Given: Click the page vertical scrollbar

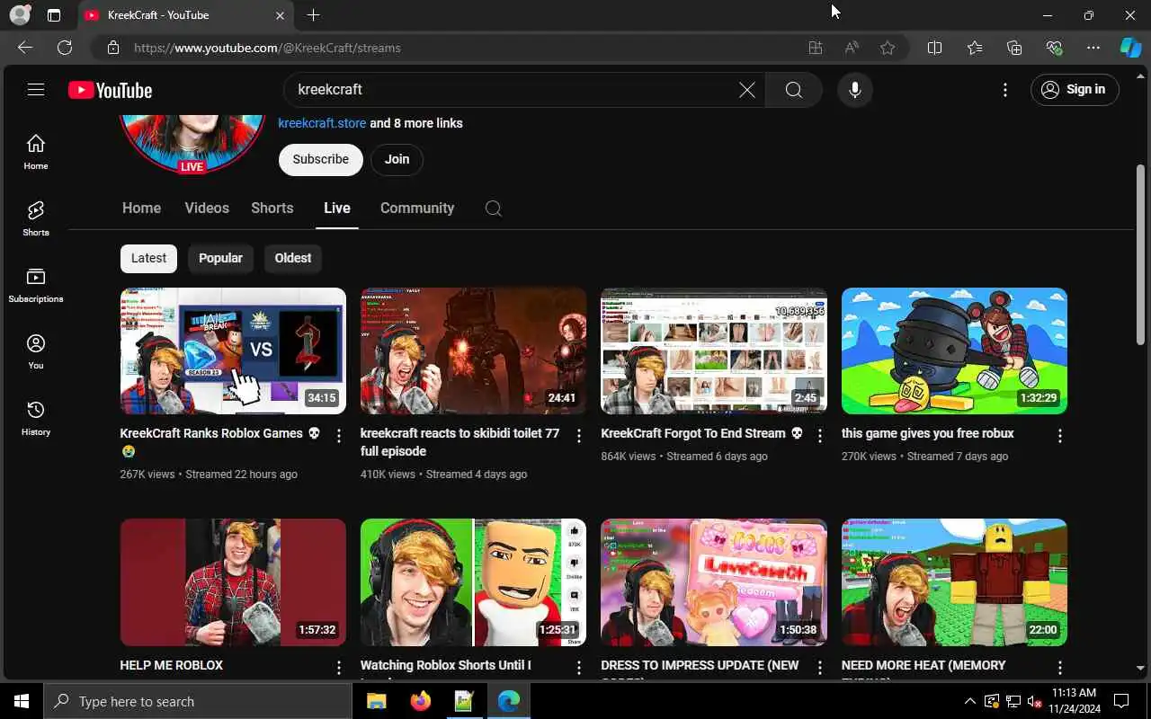Looking at the screenshot, I should [x=1141, y=253].
